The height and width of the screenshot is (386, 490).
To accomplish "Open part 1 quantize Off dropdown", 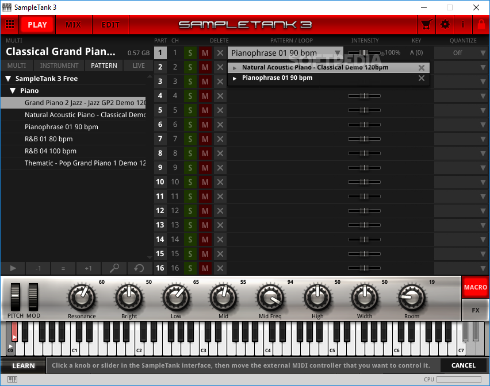I will (x=461, y=53).
